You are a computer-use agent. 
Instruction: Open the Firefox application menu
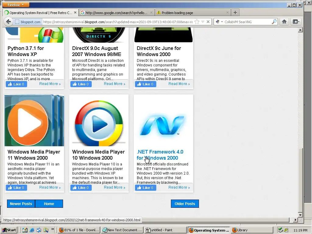coord(16,5)
